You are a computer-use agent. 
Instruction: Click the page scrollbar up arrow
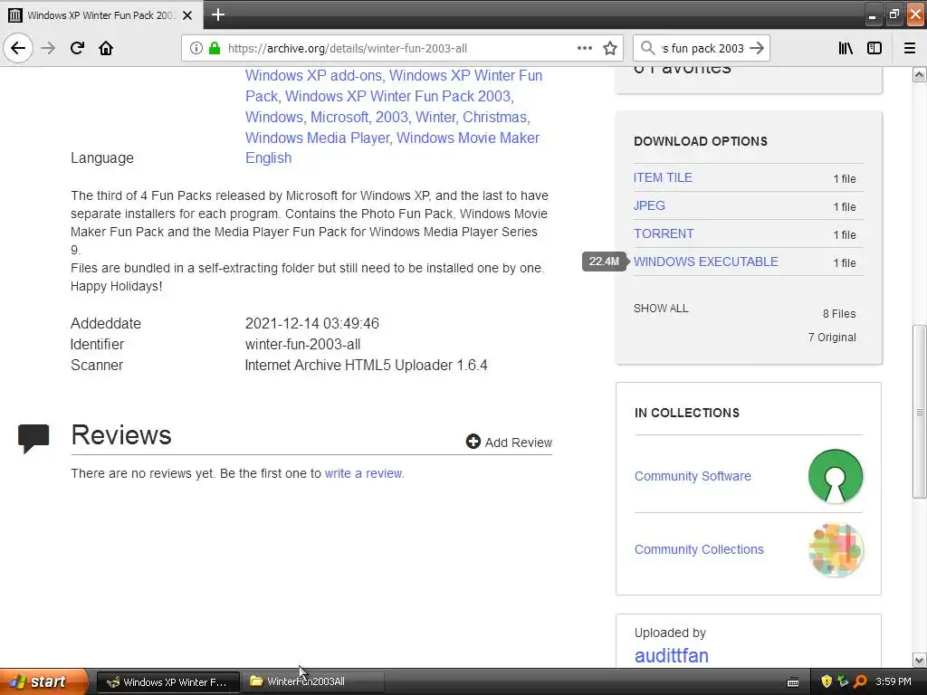coord(919,74)
